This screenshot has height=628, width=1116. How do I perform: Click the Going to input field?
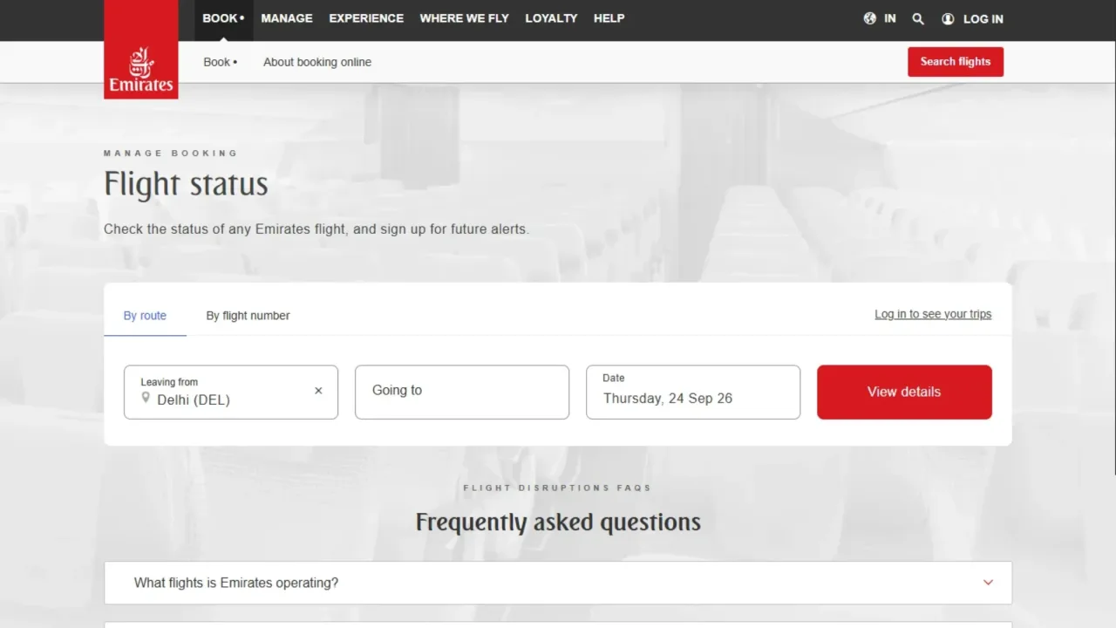click(462, 392)
